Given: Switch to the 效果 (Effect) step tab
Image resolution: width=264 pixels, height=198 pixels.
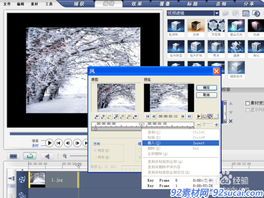Looking at the screenshot, I should 136,4.
